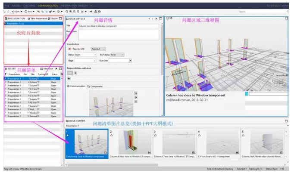This screenshot has height=176, width=291.
Task: Add a new layout tab with plus
Action: click(91, 6)
